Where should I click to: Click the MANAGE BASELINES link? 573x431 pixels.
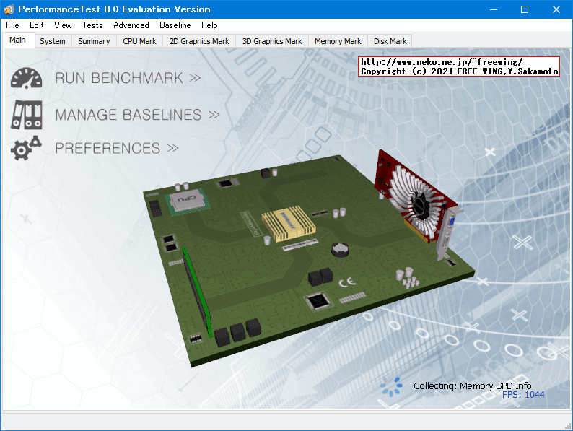coord(137,114)
